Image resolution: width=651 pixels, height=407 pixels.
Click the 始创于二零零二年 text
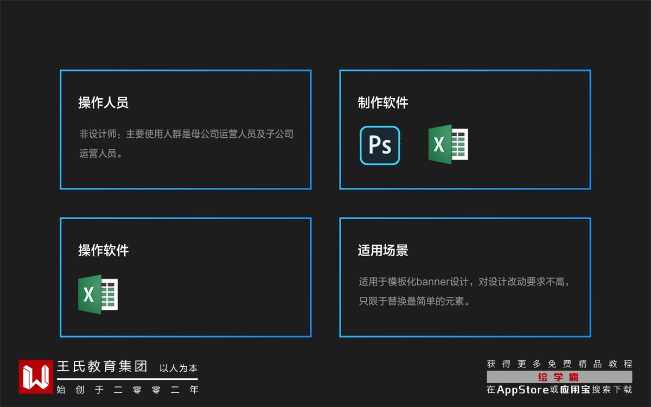[x=127, y=389]
